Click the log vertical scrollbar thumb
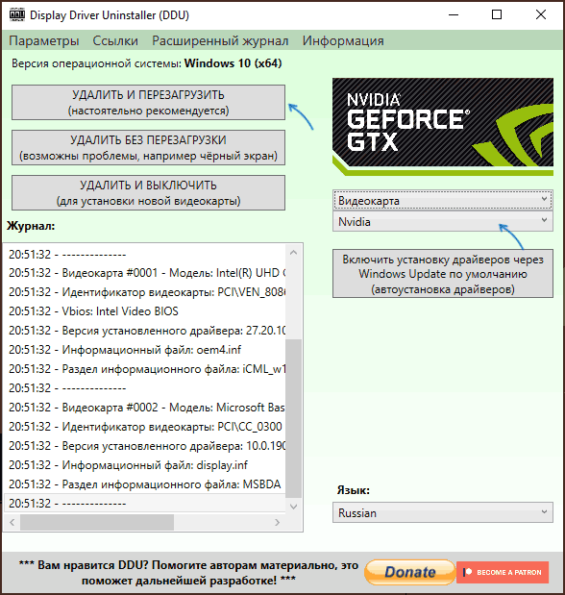The height and width of the screenshot is (595, 565). point(293,418)
